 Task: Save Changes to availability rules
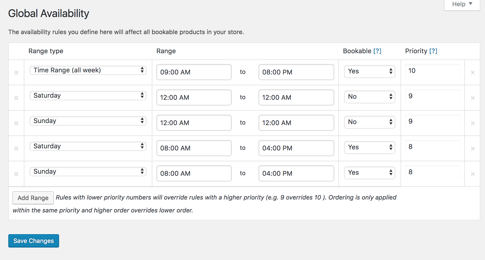(x=34, y=241)
